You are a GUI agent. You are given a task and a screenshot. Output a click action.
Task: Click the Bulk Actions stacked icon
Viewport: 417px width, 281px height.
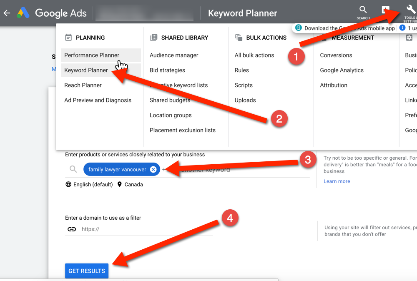[x=239, y=38]
